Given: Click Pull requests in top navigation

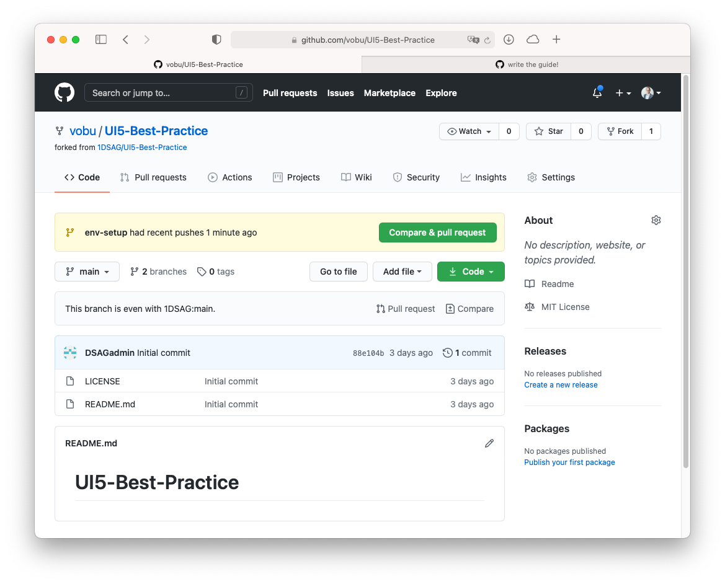Looking at the screenshot, I should [x=290, y=93].
